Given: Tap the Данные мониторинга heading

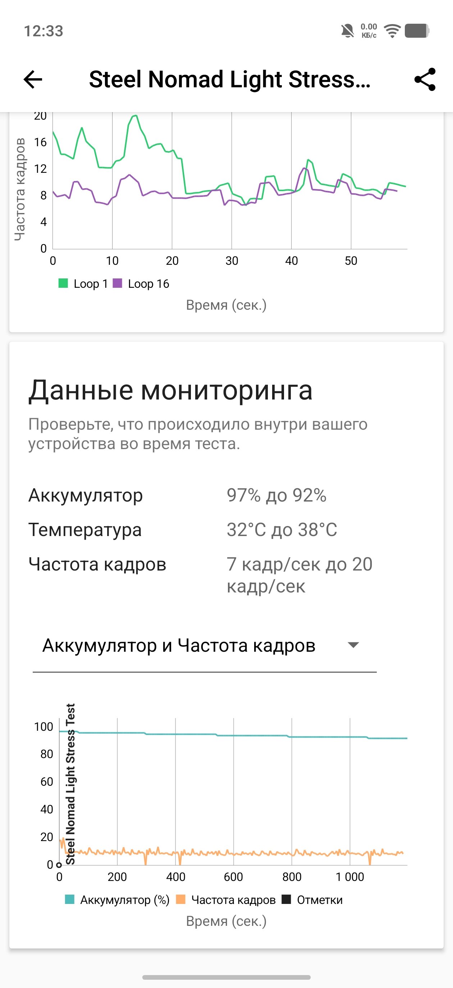Looking at the screenshot, I should 170,391.
